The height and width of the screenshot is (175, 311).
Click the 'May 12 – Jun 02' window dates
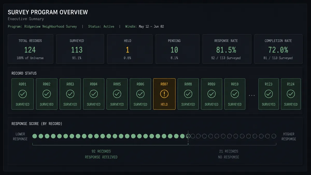click(x=151, y=26)
